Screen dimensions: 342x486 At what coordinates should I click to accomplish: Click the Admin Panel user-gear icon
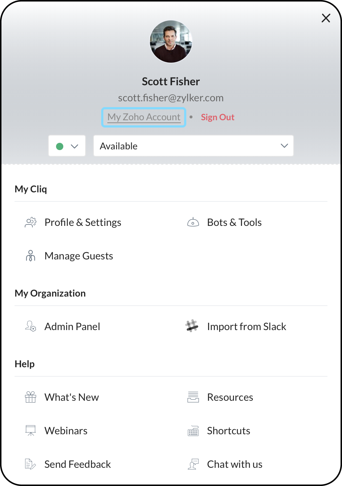tap(31, 326)
